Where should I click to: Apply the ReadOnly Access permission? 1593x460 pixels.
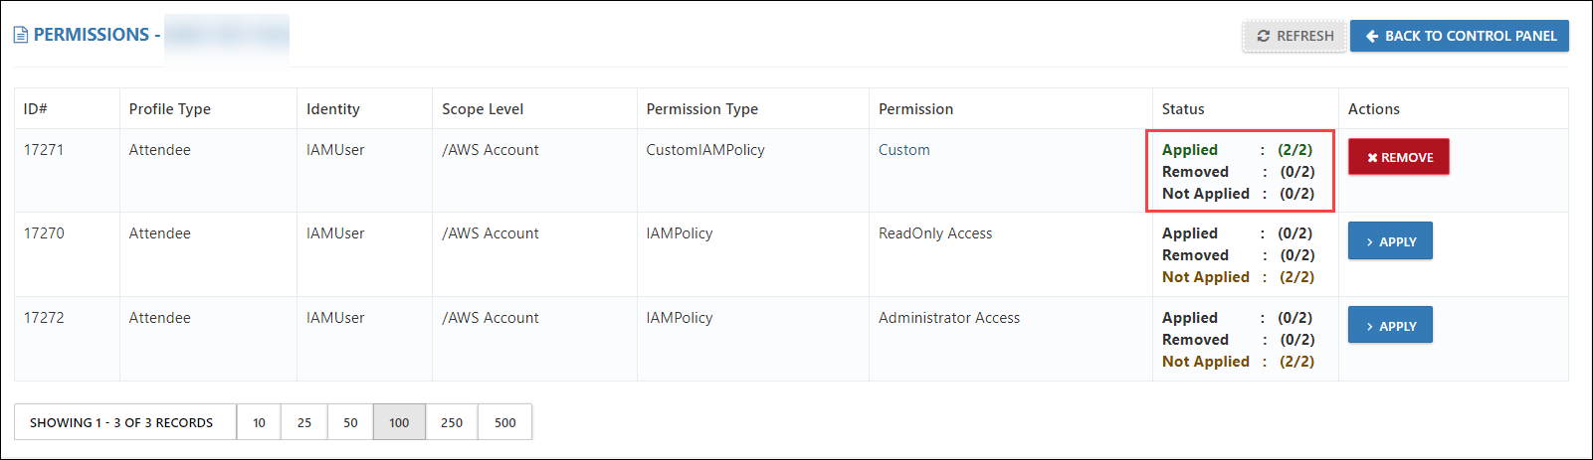point(1390,241)
